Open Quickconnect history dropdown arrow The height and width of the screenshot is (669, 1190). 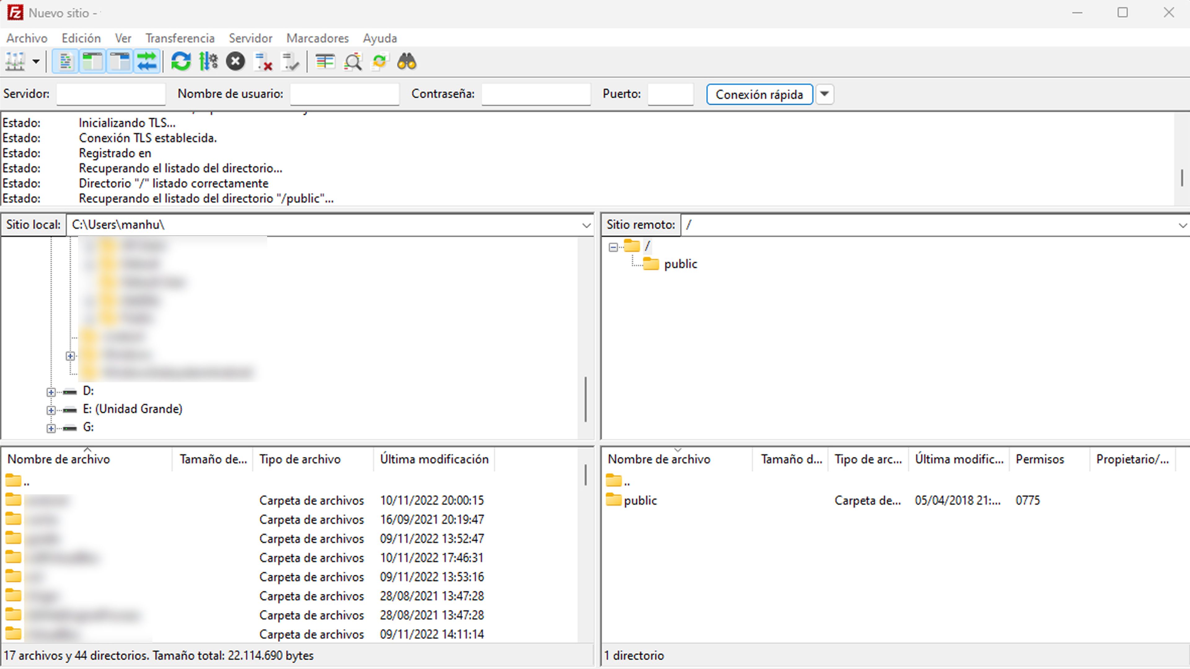click(825, 94)
